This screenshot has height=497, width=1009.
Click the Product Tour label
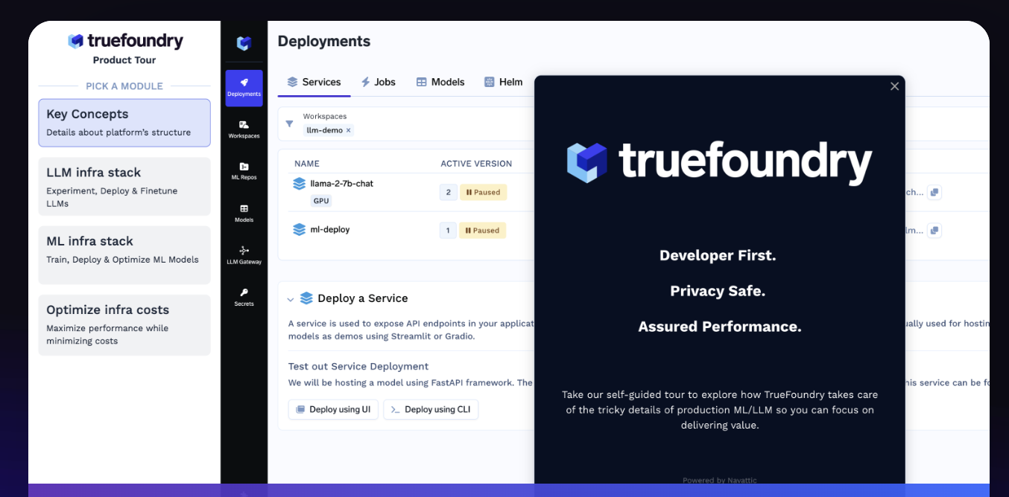pos(124,60)
